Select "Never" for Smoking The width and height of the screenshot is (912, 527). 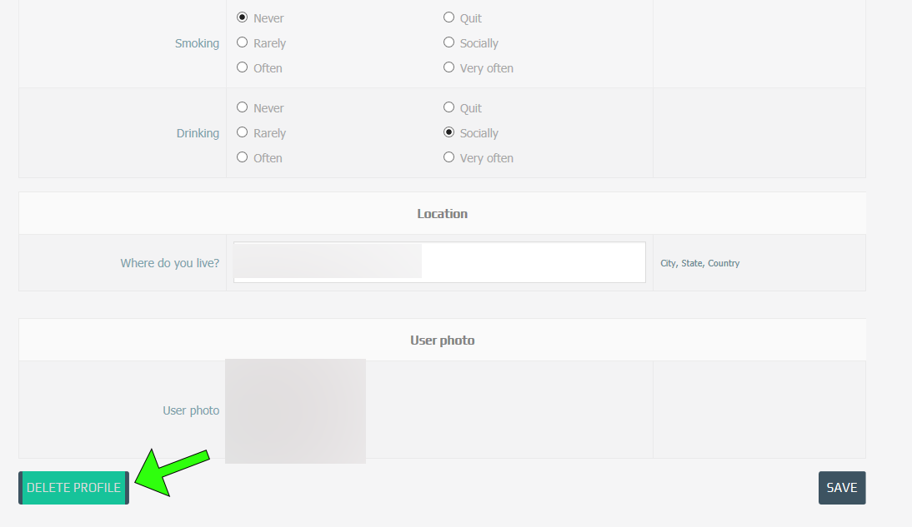pyautogui.click(x=243, y=17)
